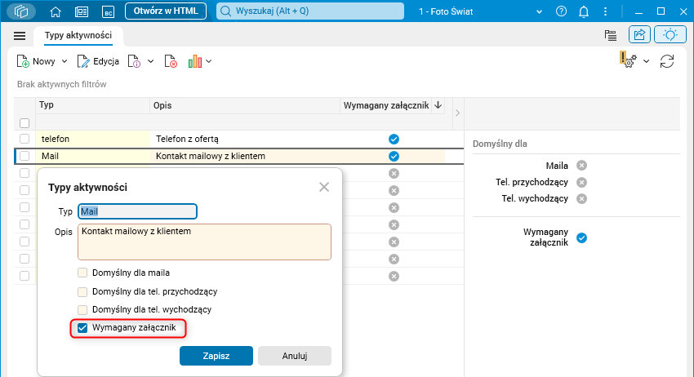Click checkmark next to Wymagany załącznik in side panel
Screen dimensions: 694x377
tap(581, 238)
